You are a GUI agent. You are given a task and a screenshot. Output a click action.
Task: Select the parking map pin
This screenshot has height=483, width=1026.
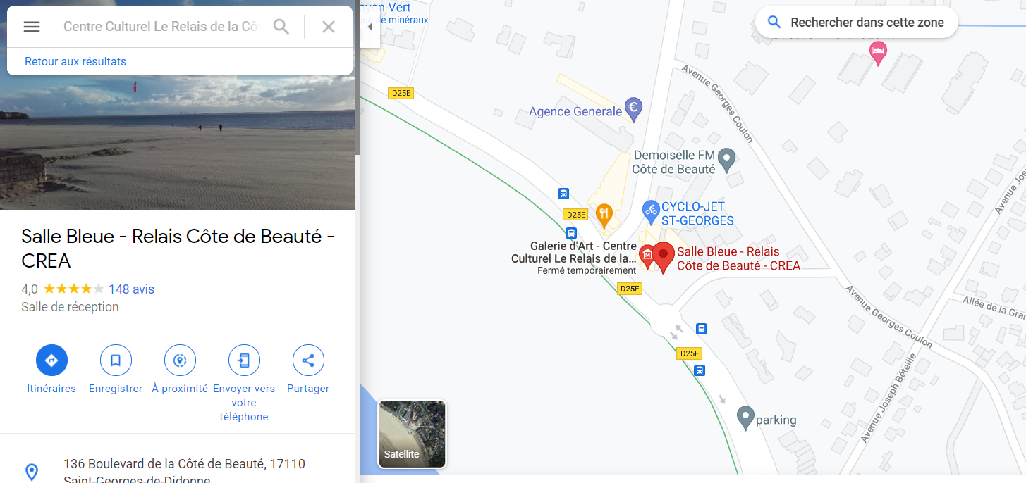(745, 418)
